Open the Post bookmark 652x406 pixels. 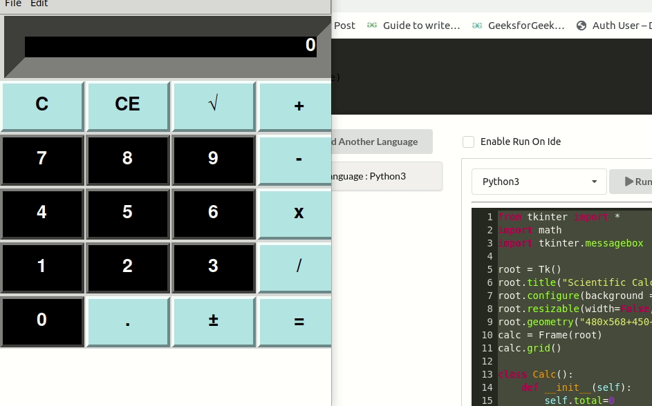coord(344,25)
